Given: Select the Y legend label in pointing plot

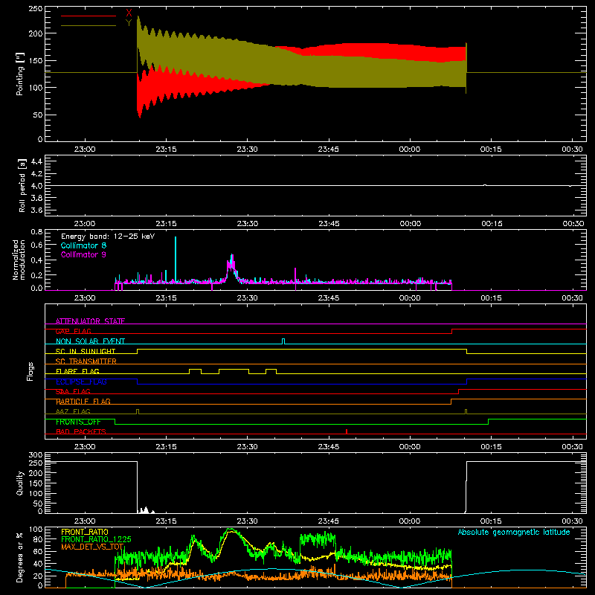Looking at the screenshot, I should [x=129, y=23].
